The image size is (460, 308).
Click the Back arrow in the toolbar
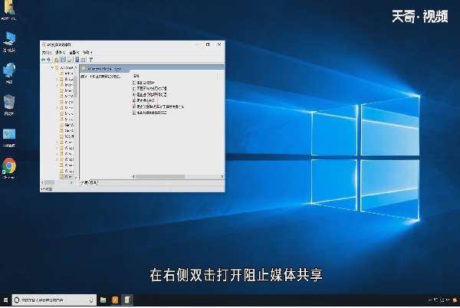point(43,60)
